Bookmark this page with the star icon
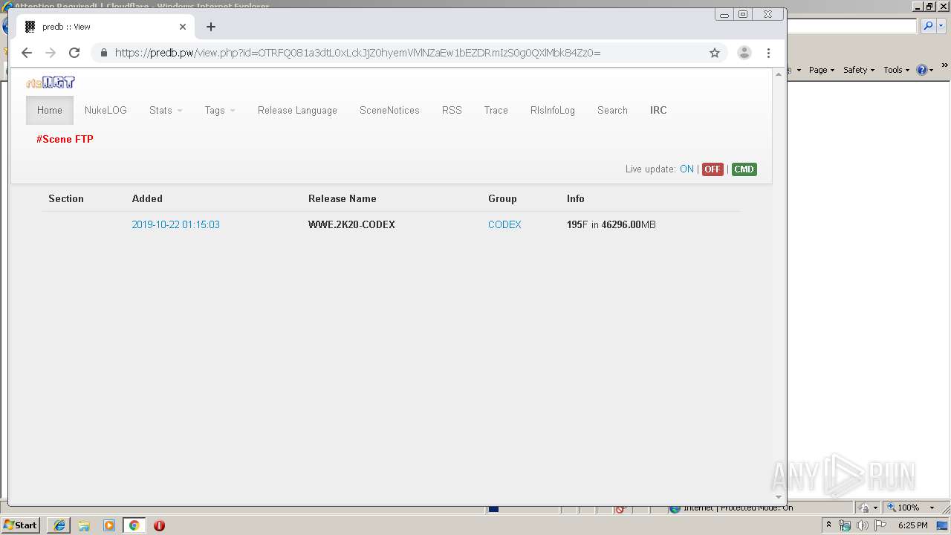This screenshot has height=535, width=951. pos(715,53)
